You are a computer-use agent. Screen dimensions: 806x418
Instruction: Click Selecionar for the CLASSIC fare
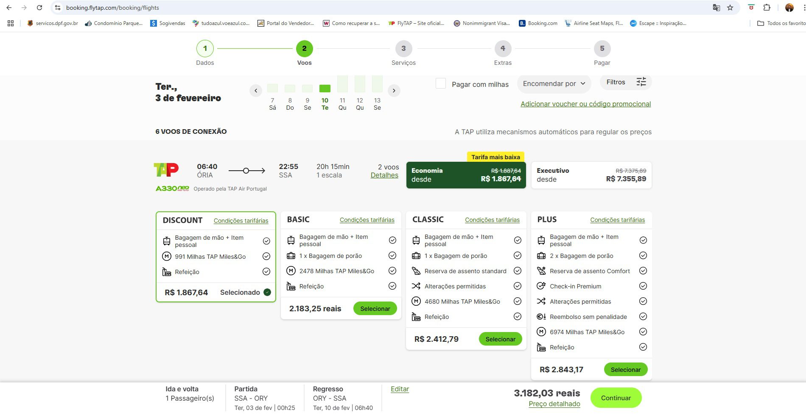(500, 339)
